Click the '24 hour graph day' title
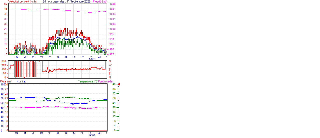The image size is (320, 138). click(x=54, y=1)
